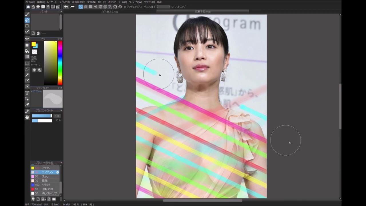This screenshot has height=206, width=366.
Task: Select the Select Pen tool
Action: tap(27, 81)
